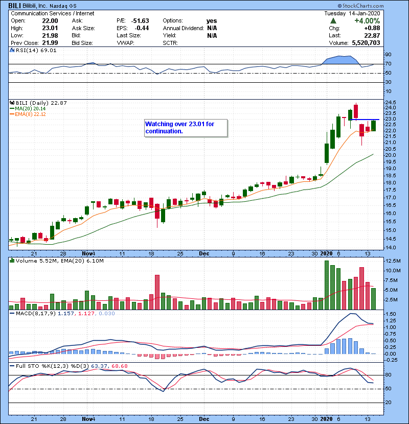The width and height of the screenshot is (409, 424).
Task: Select the Prev Close value 21.99
Action: click(50, 43)
